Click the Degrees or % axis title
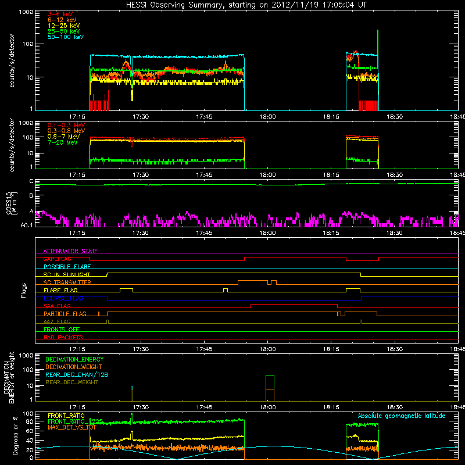The image size is (465, 465). click(15, 435)
